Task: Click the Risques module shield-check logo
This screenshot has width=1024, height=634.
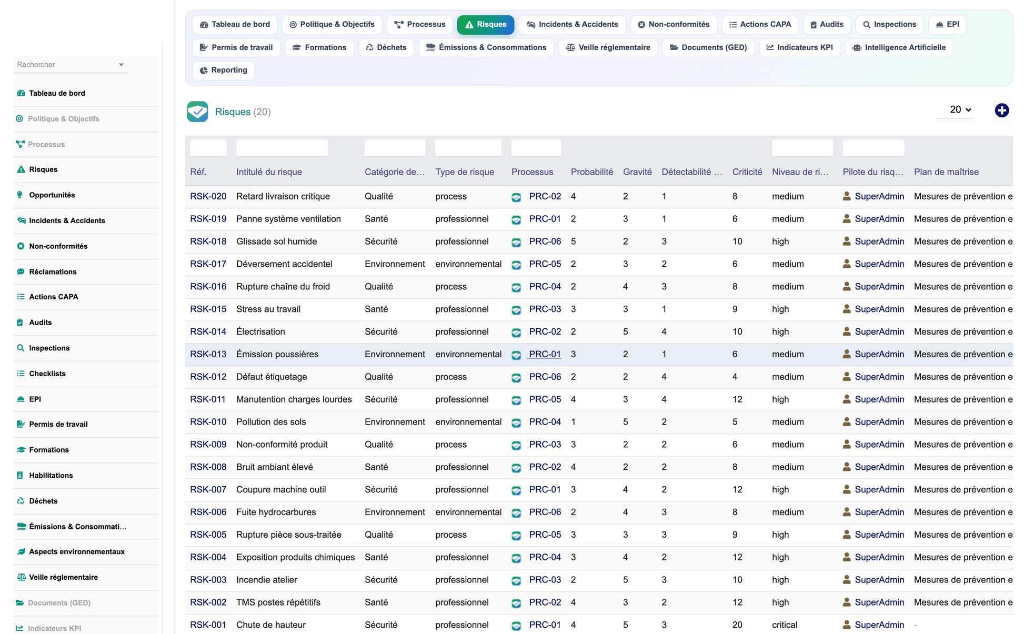Action: click(197, 112)
